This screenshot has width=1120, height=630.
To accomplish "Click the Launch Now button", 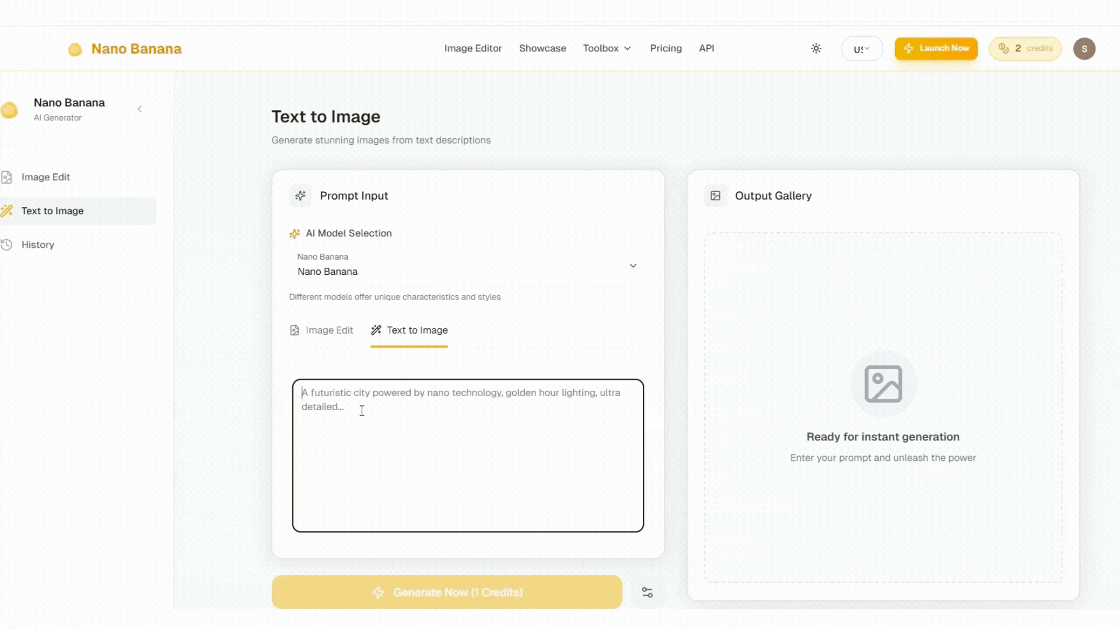I will [936, 48].
